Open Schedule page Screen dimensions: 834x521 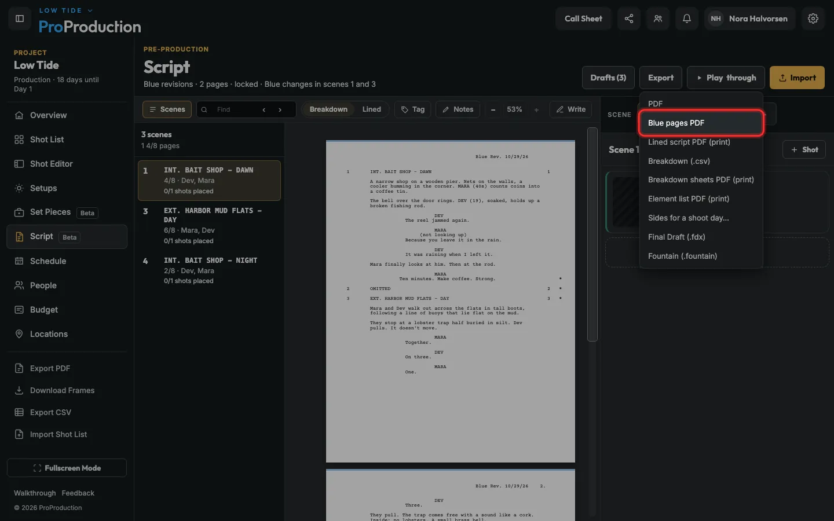click(67, 261)
